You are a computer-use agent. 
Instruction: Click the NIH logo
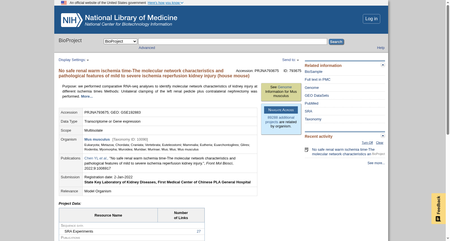pyautogui.click(x=72, y=20)
